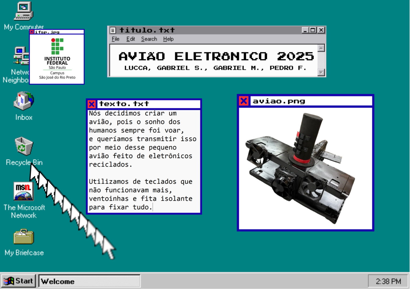
Task: Open the Search menu
Action: click(149, 39)
